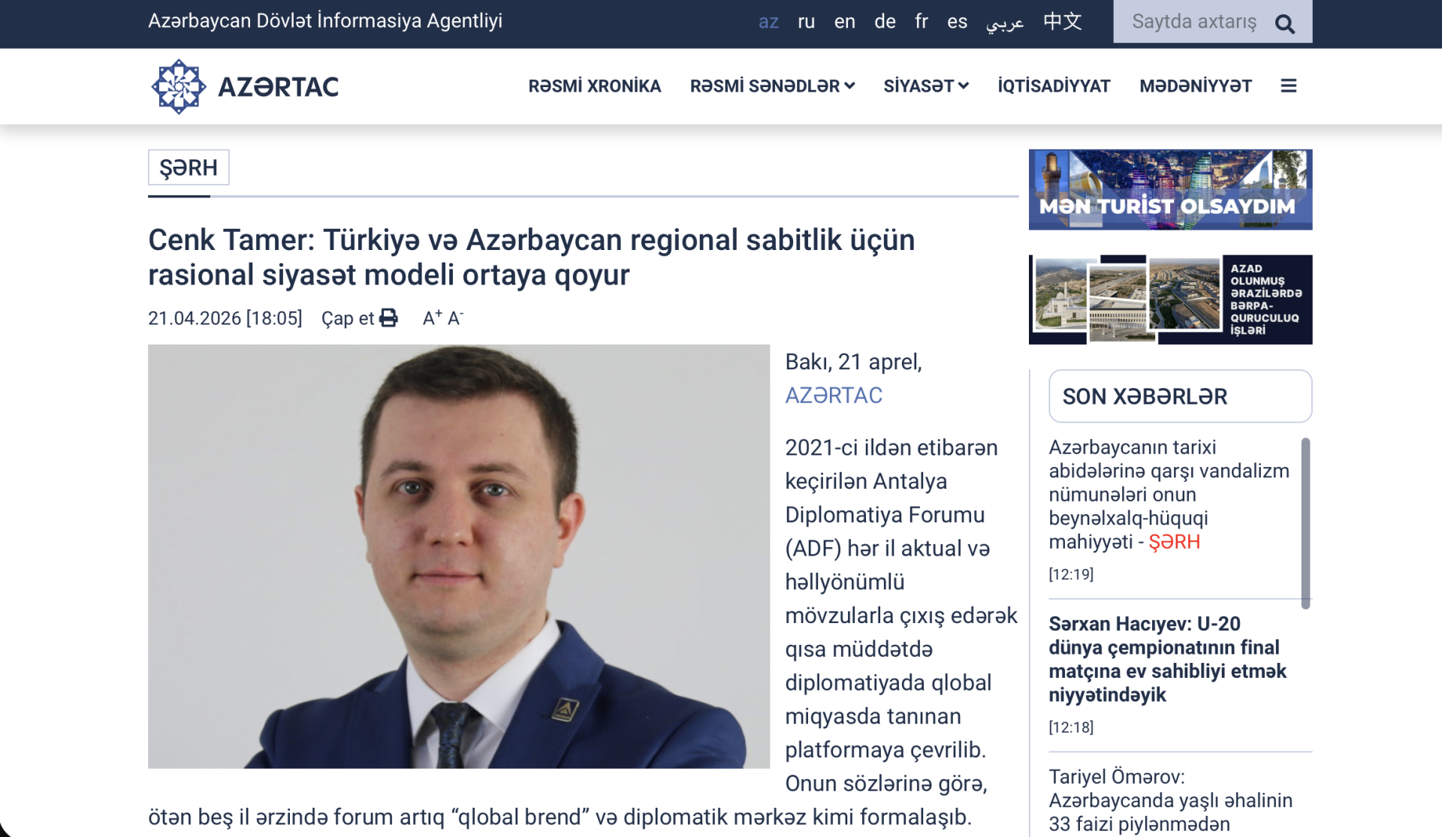
Task: Open İQTİSADİYYAT menu item
Action: [1053, 86]
